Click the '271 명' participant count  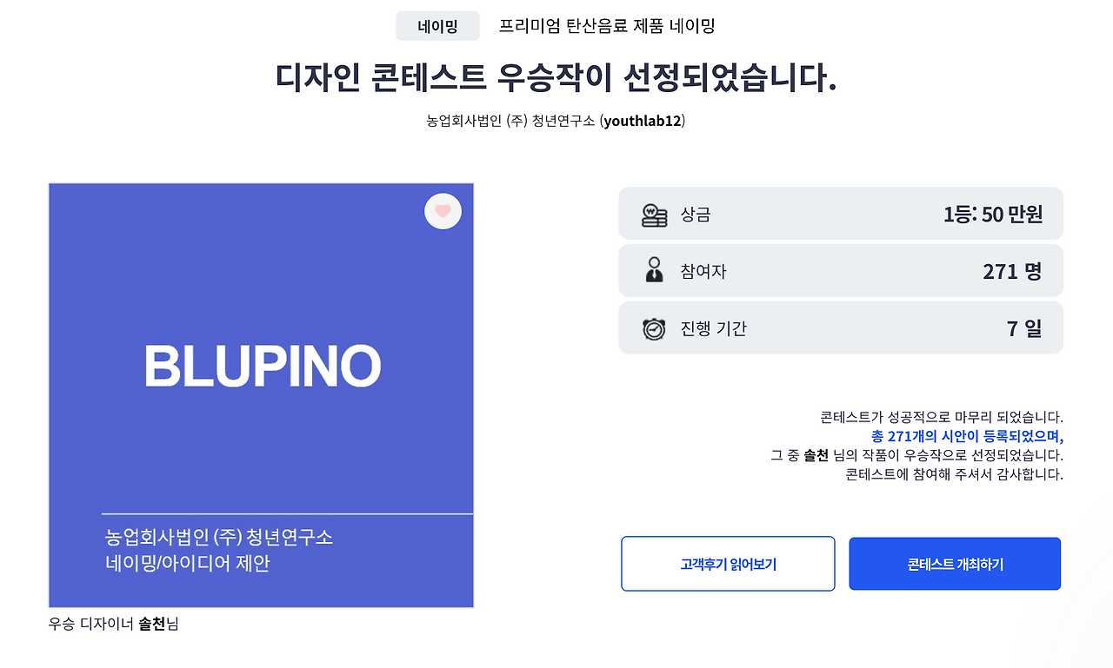pyautogui.click(x=1014, y=270)
